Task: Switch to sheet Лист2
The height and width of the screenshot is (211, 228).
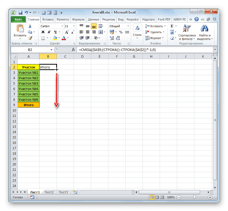Action: (49, 192)
